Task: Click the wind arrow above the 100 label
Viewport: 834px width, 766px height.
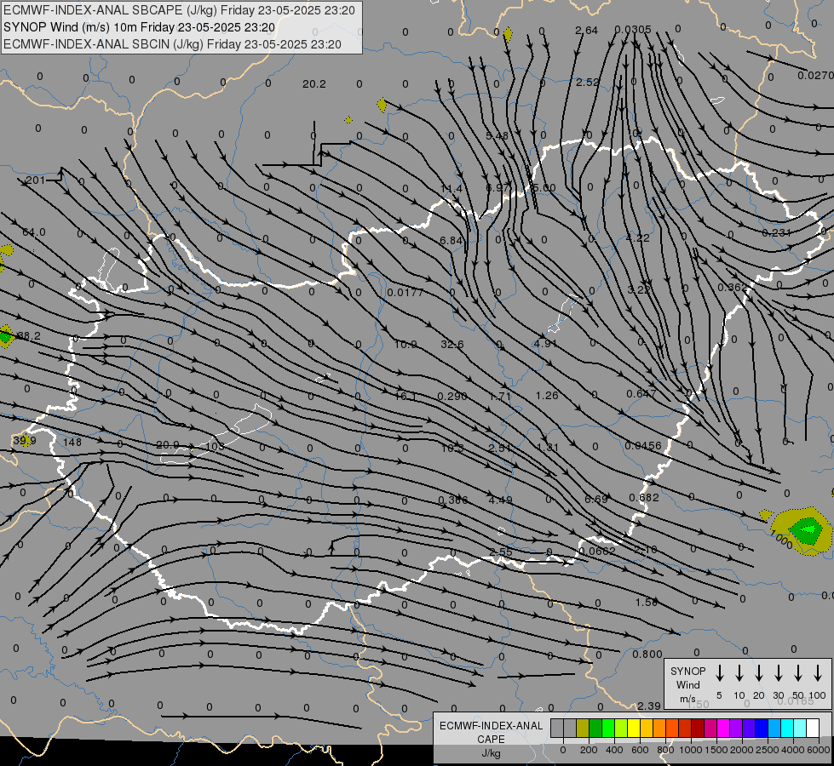Action: click(x=818, y=672)
